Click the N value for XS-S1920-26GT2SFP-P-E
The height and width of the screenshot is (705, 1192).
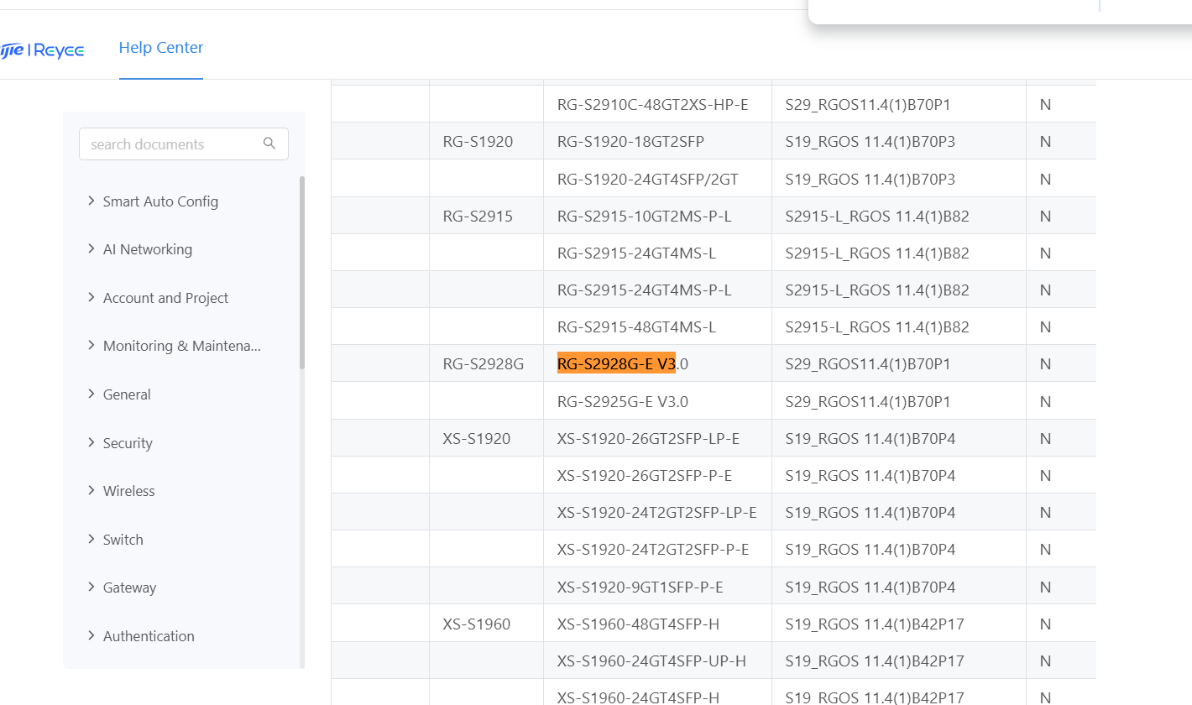coord(1045,475)
